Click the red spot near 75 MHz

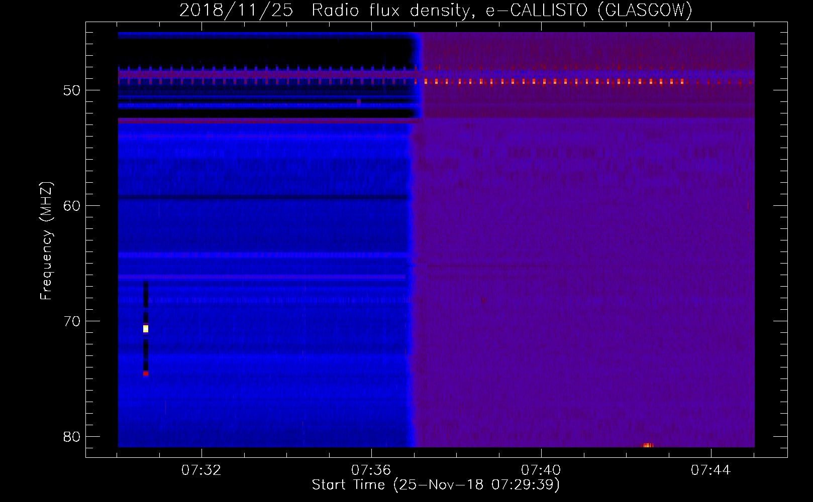pos(146,373)
